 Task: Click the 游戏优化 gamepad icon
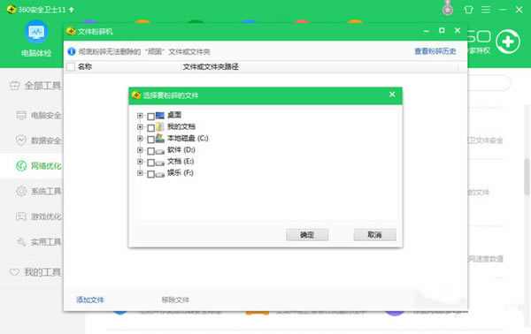point(21,216)
